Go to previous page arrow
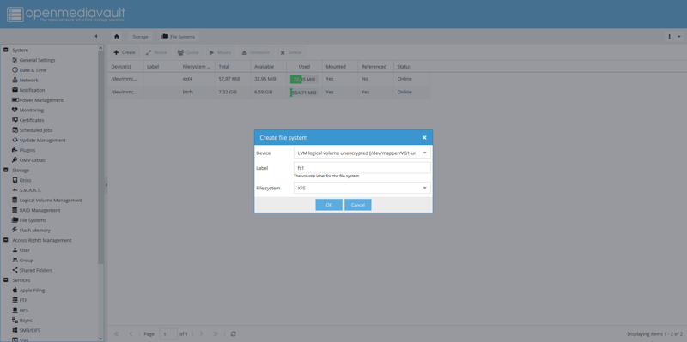This screenshot has width=687, height=342. click(x=131, y=333)
